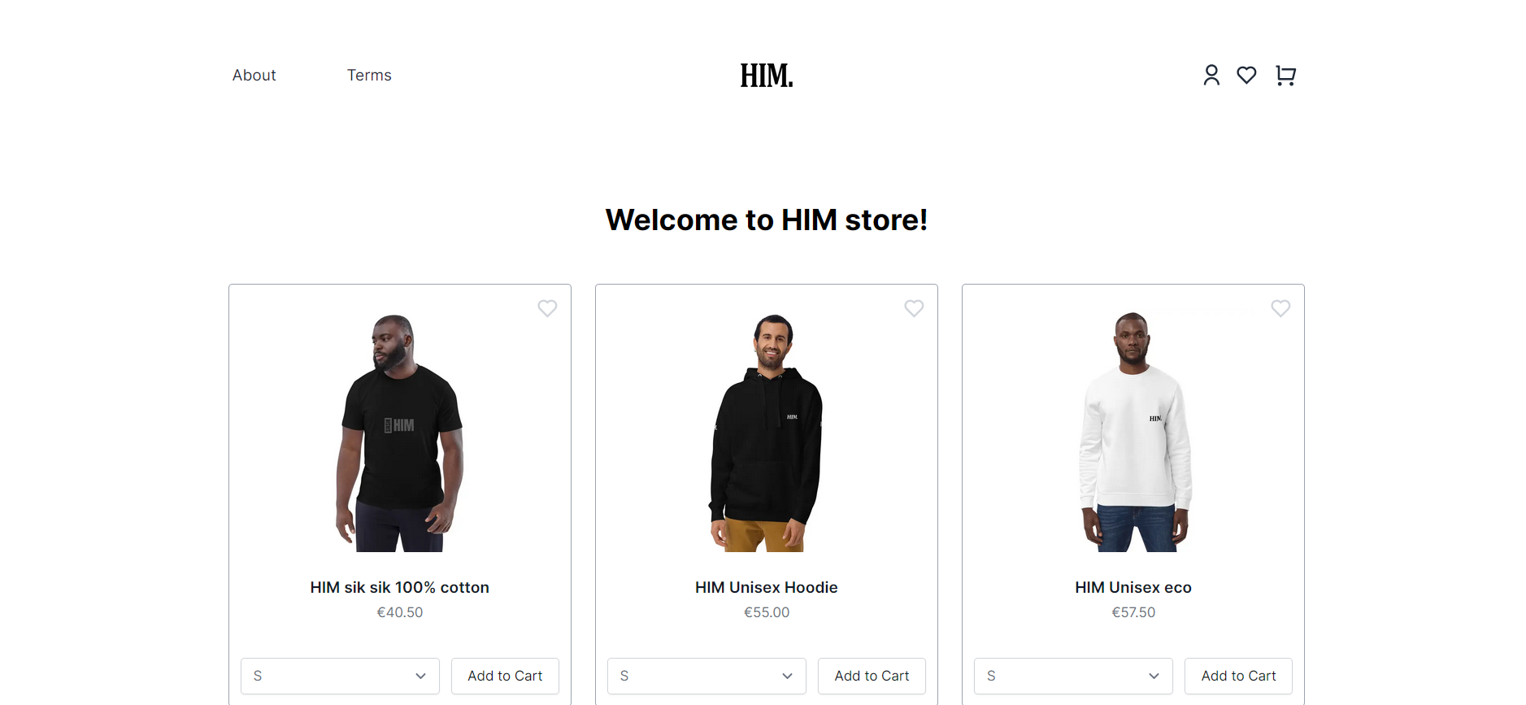The image size is (1526, 705).
Task: Favorite the HIM Unisex Hoodie
Action: (914, 308)
